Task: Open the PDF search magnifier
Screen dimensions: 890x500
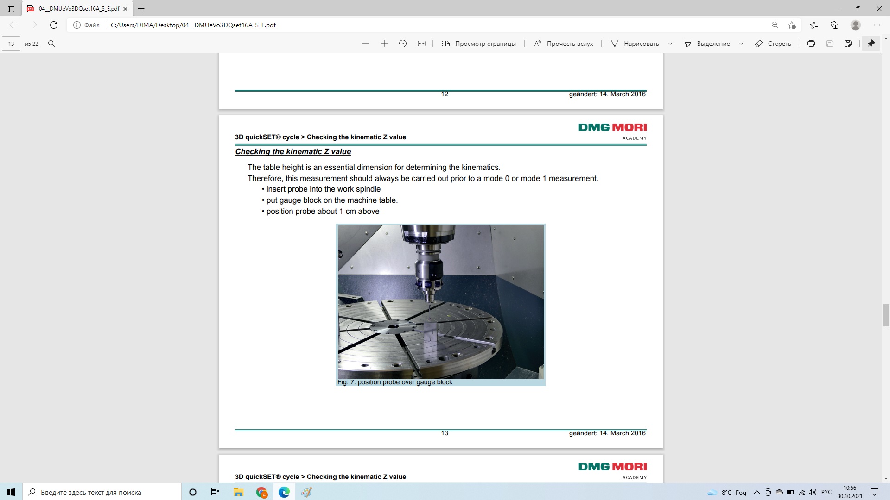Action: (x=51, y=44)
